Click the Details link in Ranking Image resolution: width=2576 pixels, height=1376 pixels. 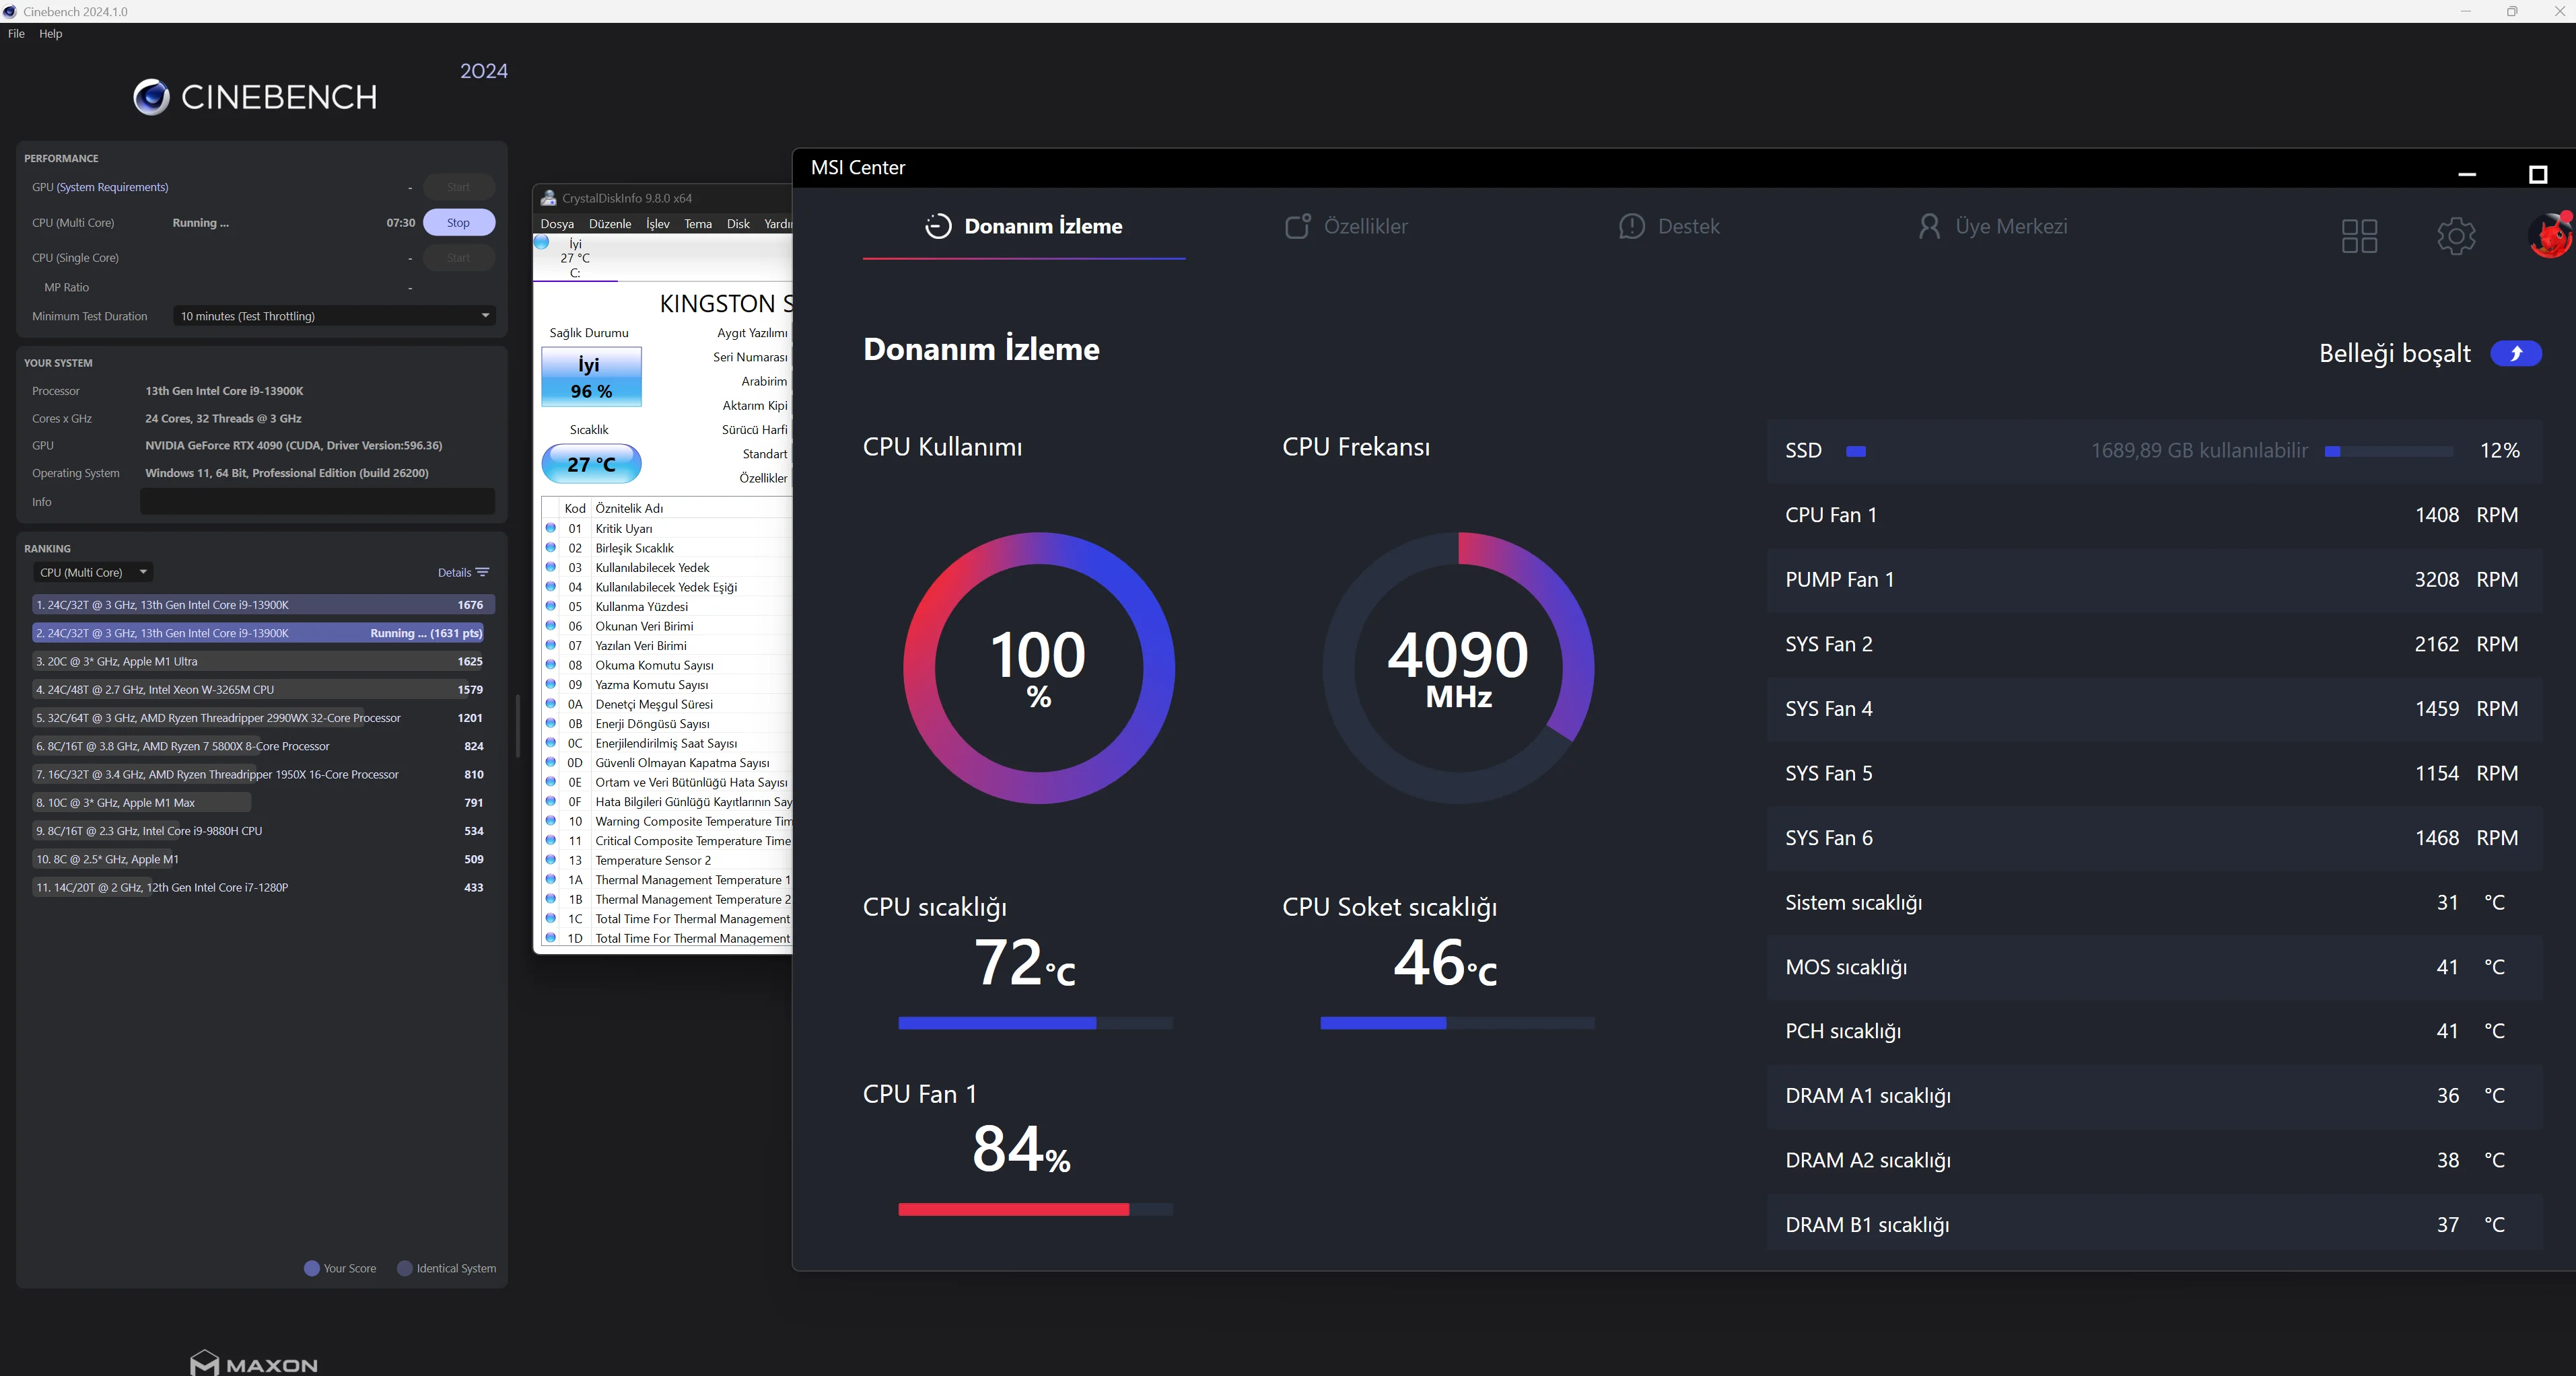pos(454,573)
